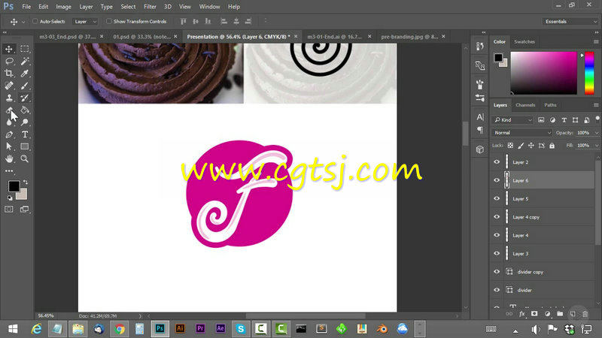Select the Eyedropper tool
This screenshot has height=338, width=602.
(x=25, y=74)
